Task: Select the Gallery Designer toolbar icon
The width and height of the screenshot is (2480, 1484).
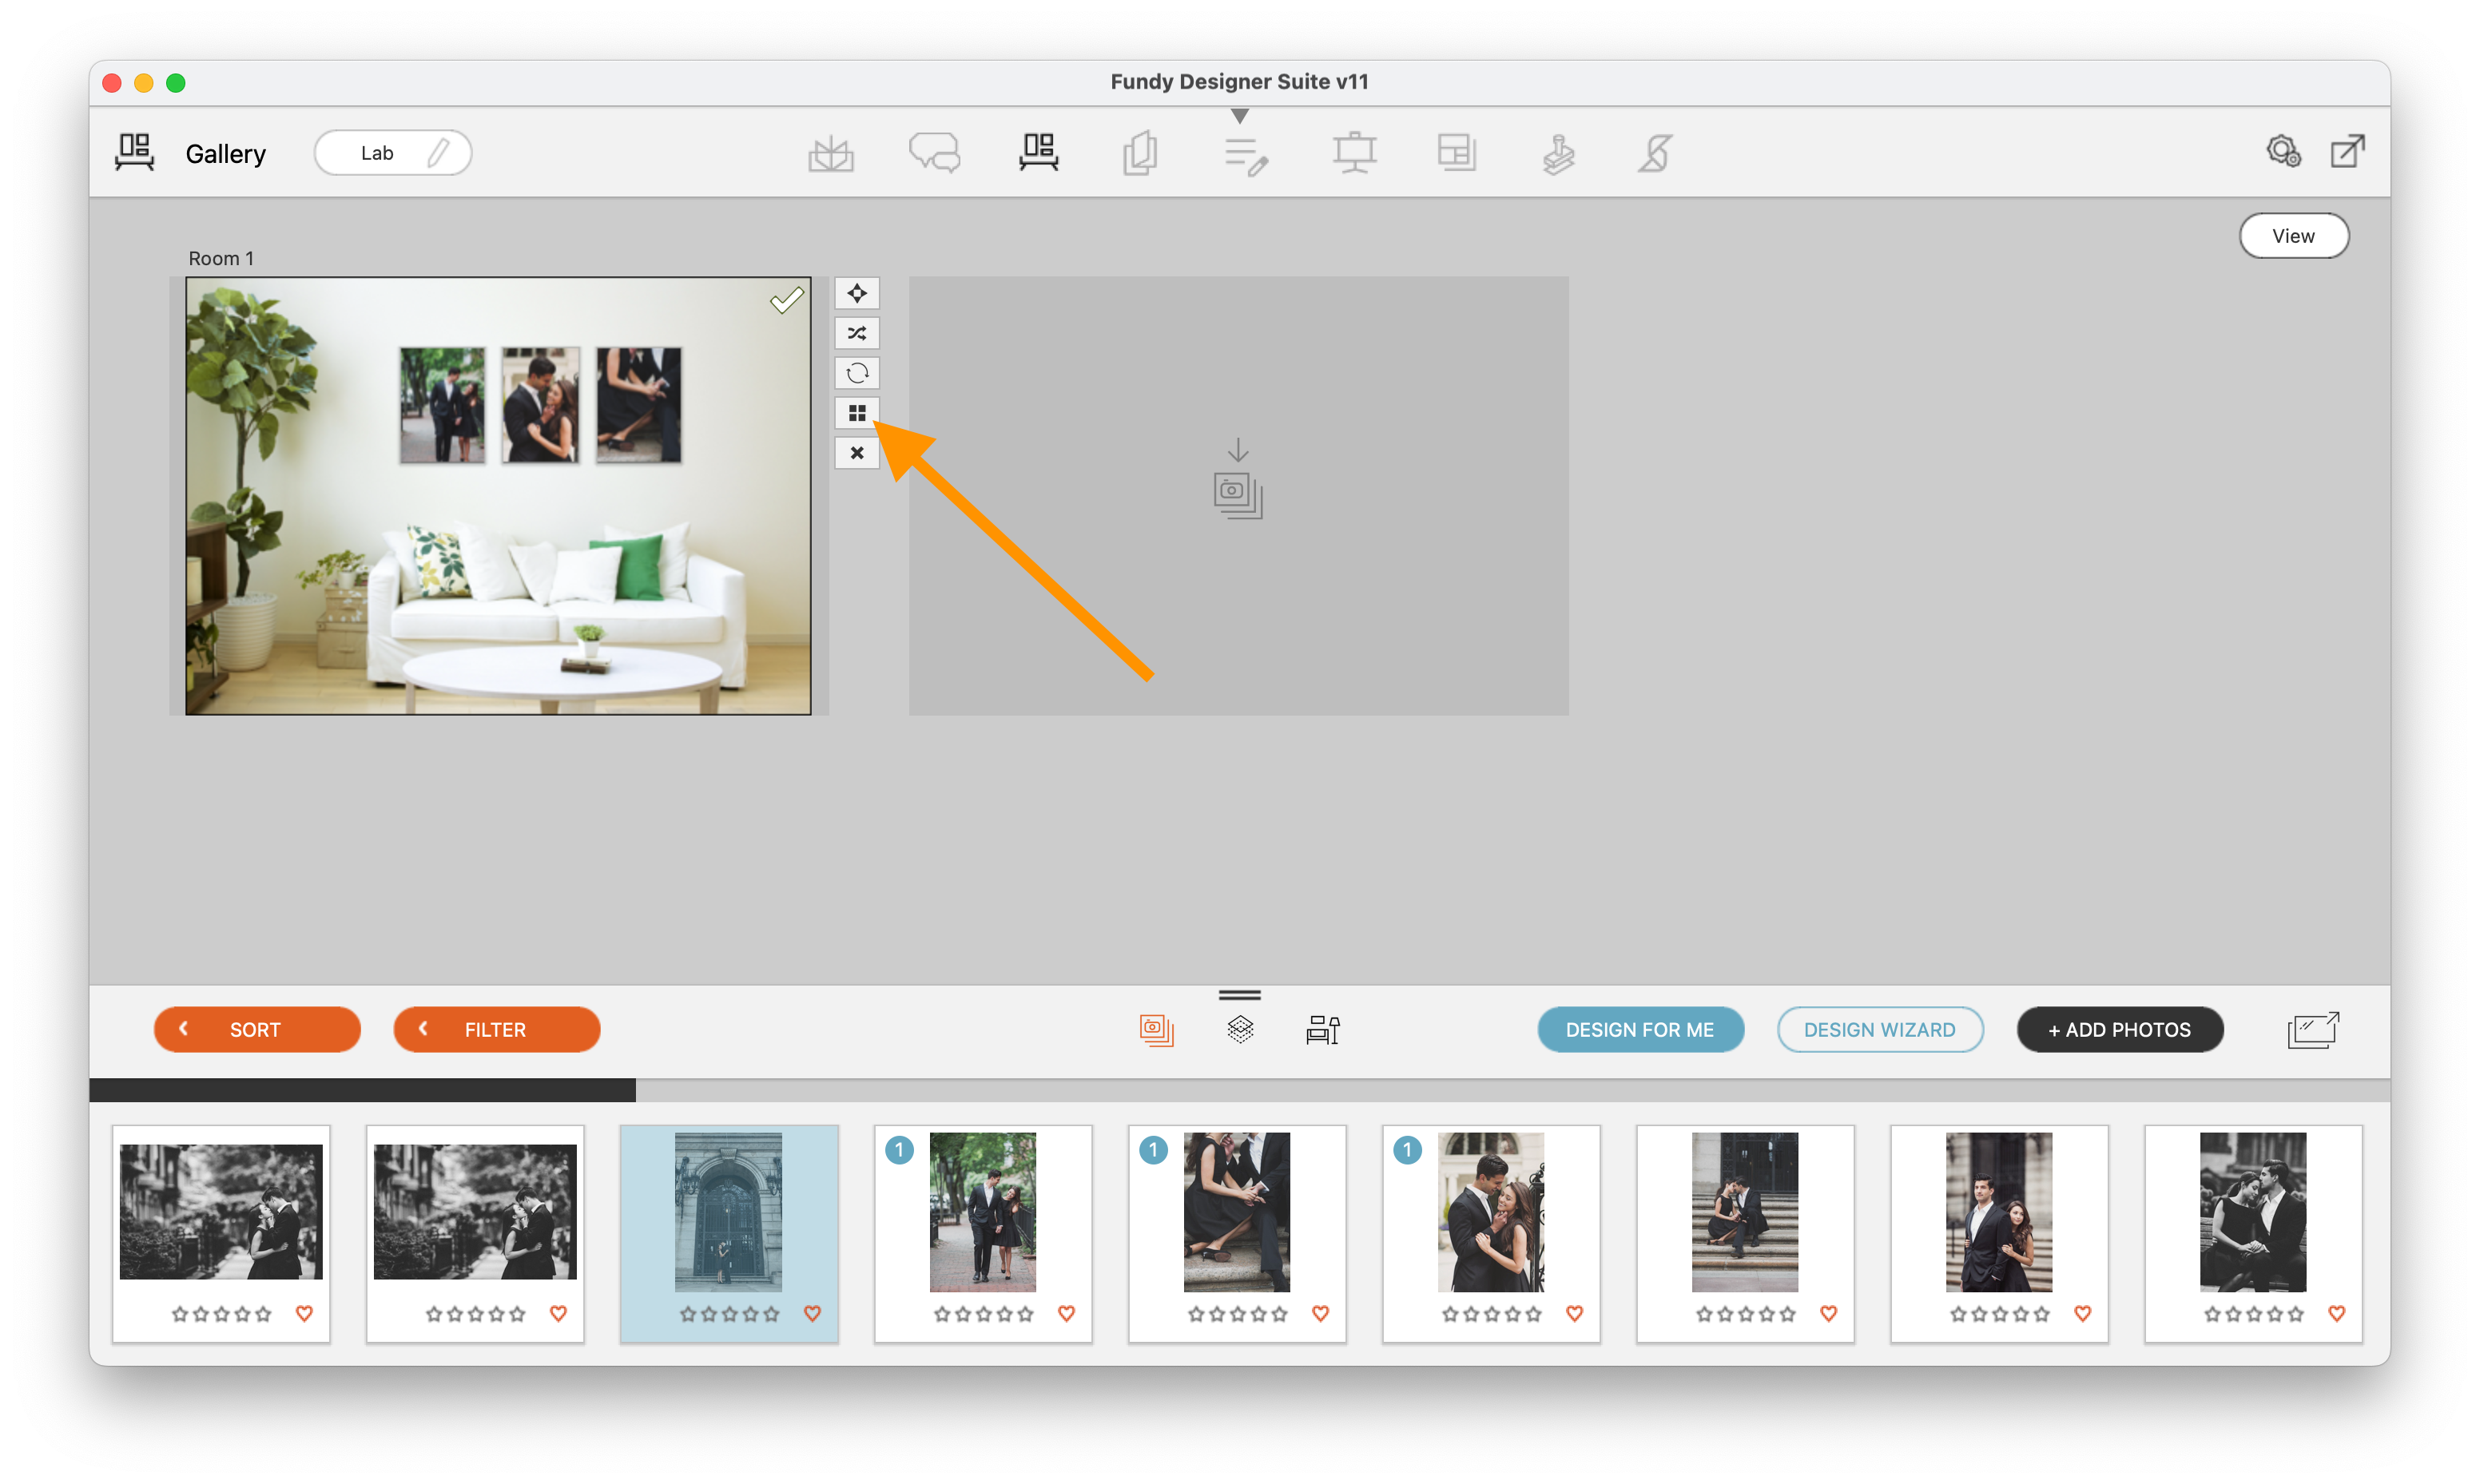Action: [x=1039, y=153]
